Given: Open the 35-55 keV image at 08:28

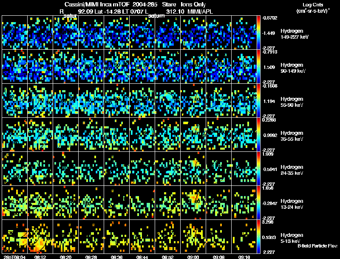Looking at the screenshot, I should coord(91,135).
